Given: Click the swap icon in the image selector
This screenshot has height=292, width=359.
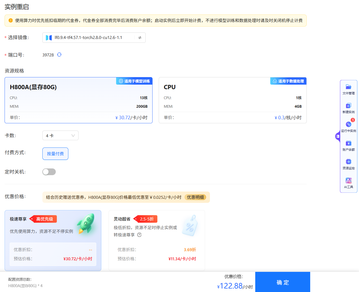Looking at the screenshot, I should tap(139, 38).
